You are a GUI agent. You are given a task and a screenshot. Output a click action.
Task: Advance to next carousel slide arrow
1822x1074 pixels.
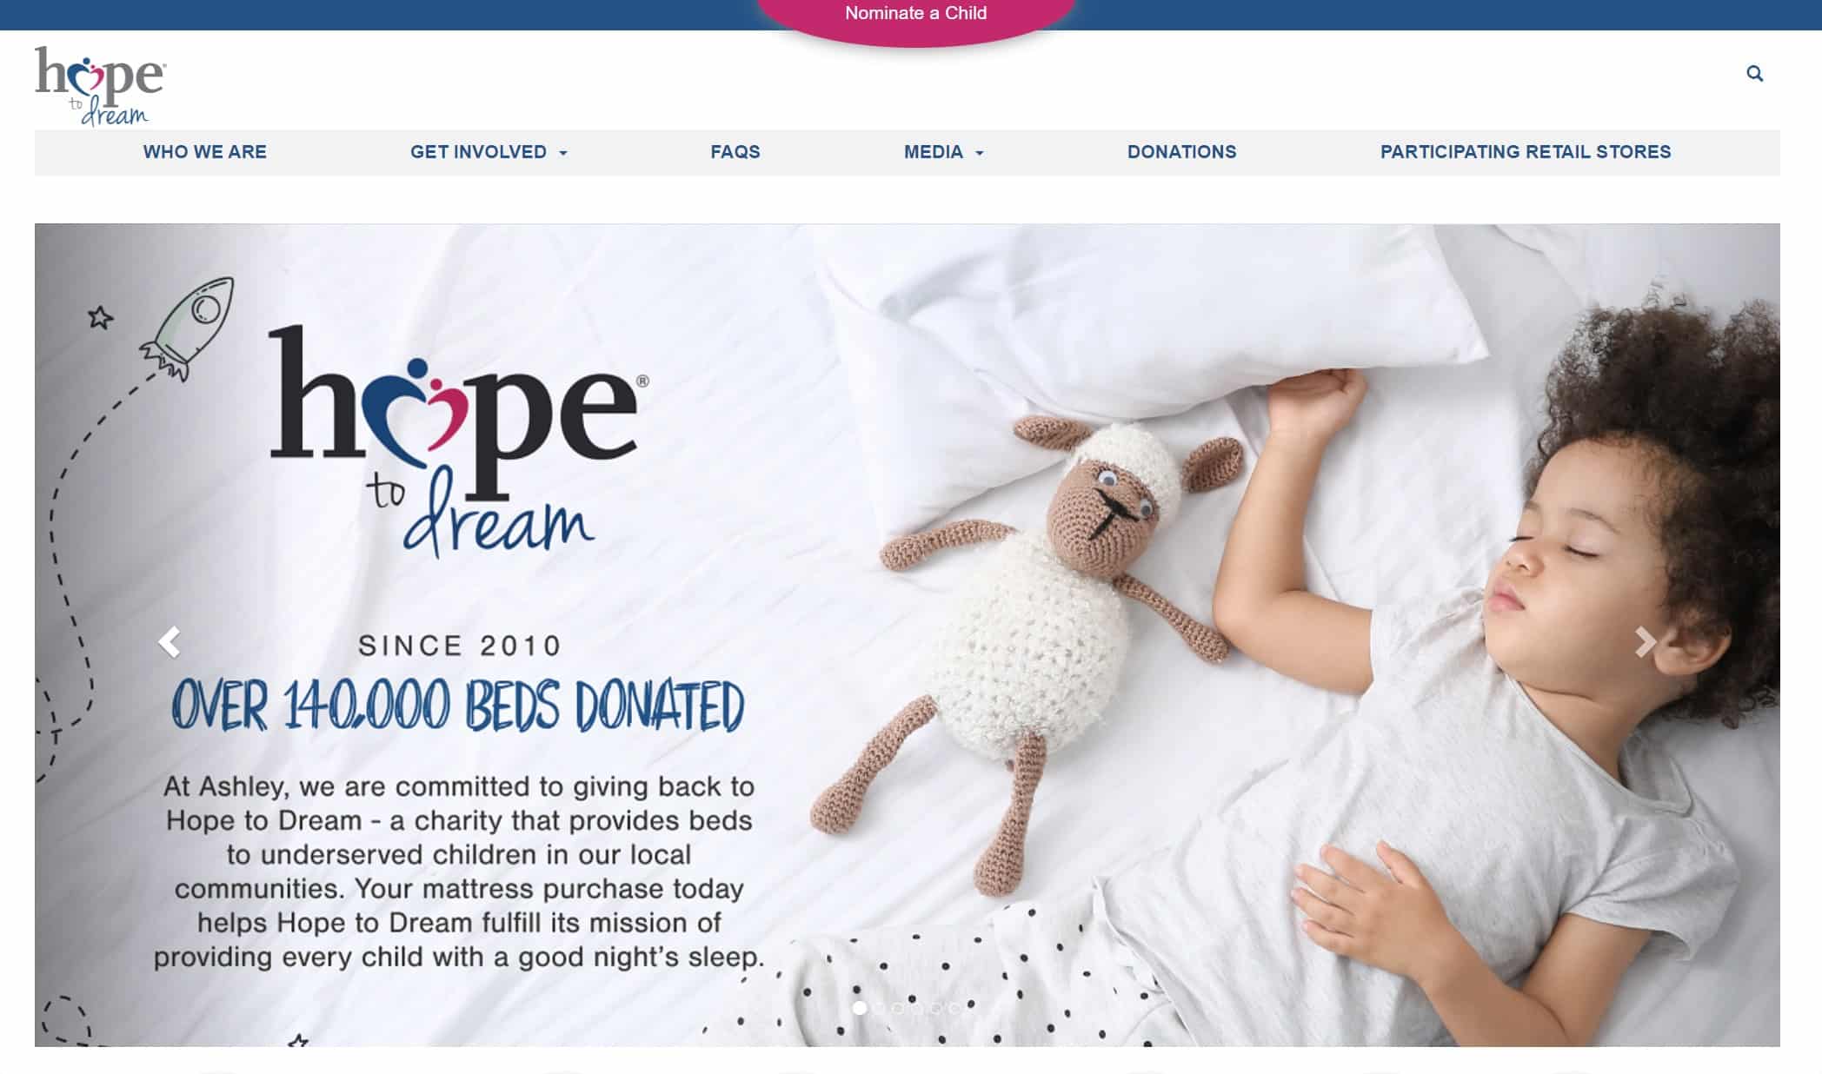coord(1645,642)
